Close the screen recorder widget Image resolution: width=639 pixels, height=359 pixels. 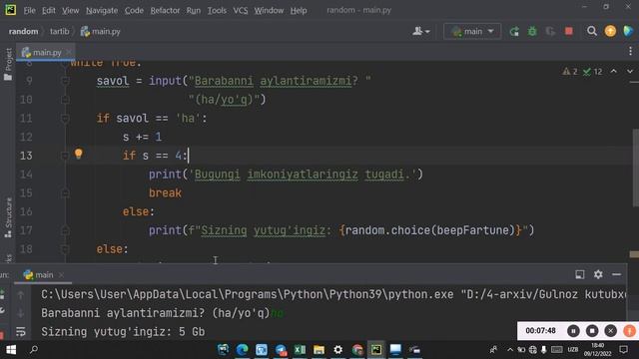610,331
